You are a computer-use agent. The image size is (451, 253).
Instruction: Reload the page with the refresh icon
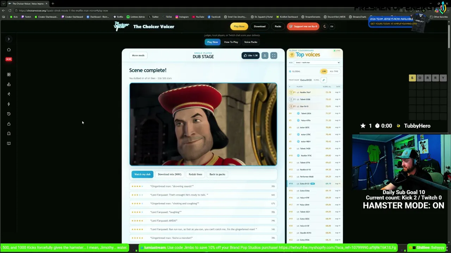pyautogui.click(x=10, y=11)
